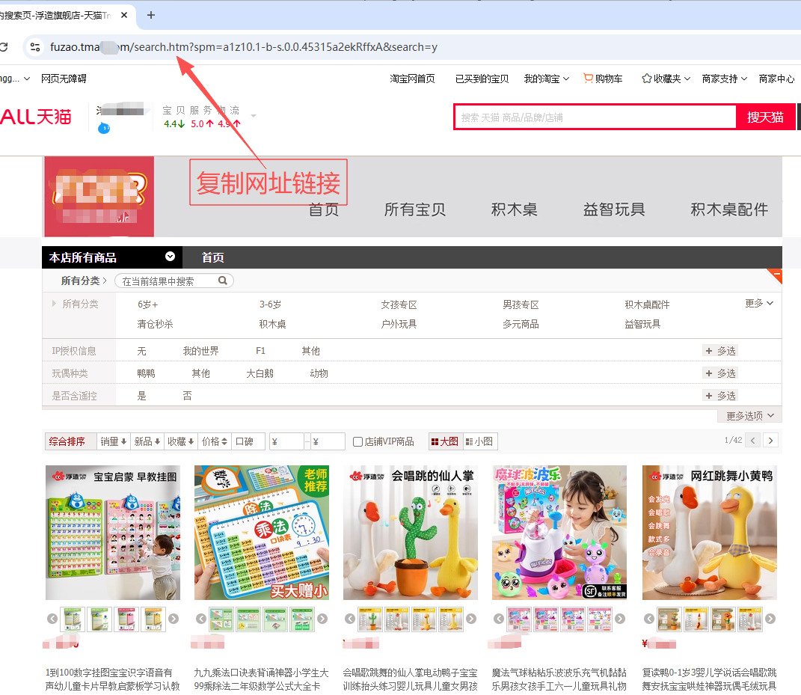
Task: Filter IP授权信息 by 我的世界
Action: (x=200, y=351)
